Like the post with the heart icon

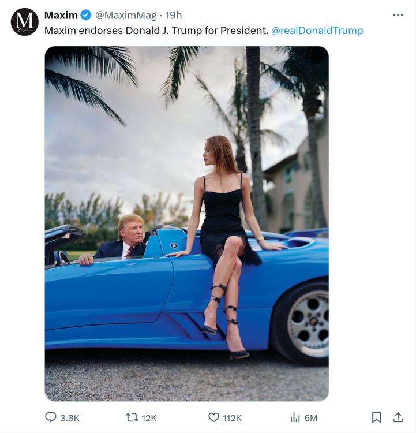click(x=213, y=417)
